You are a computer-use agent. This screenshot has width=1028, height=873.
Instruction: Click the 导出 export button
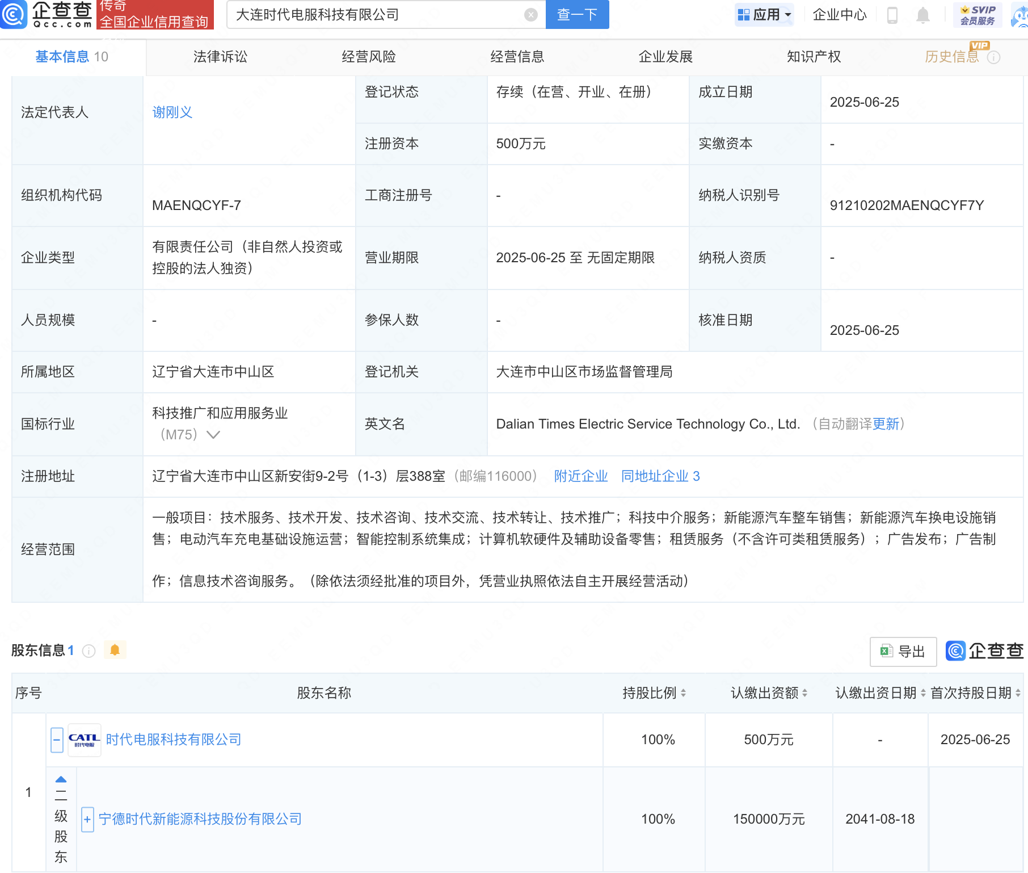903,652
